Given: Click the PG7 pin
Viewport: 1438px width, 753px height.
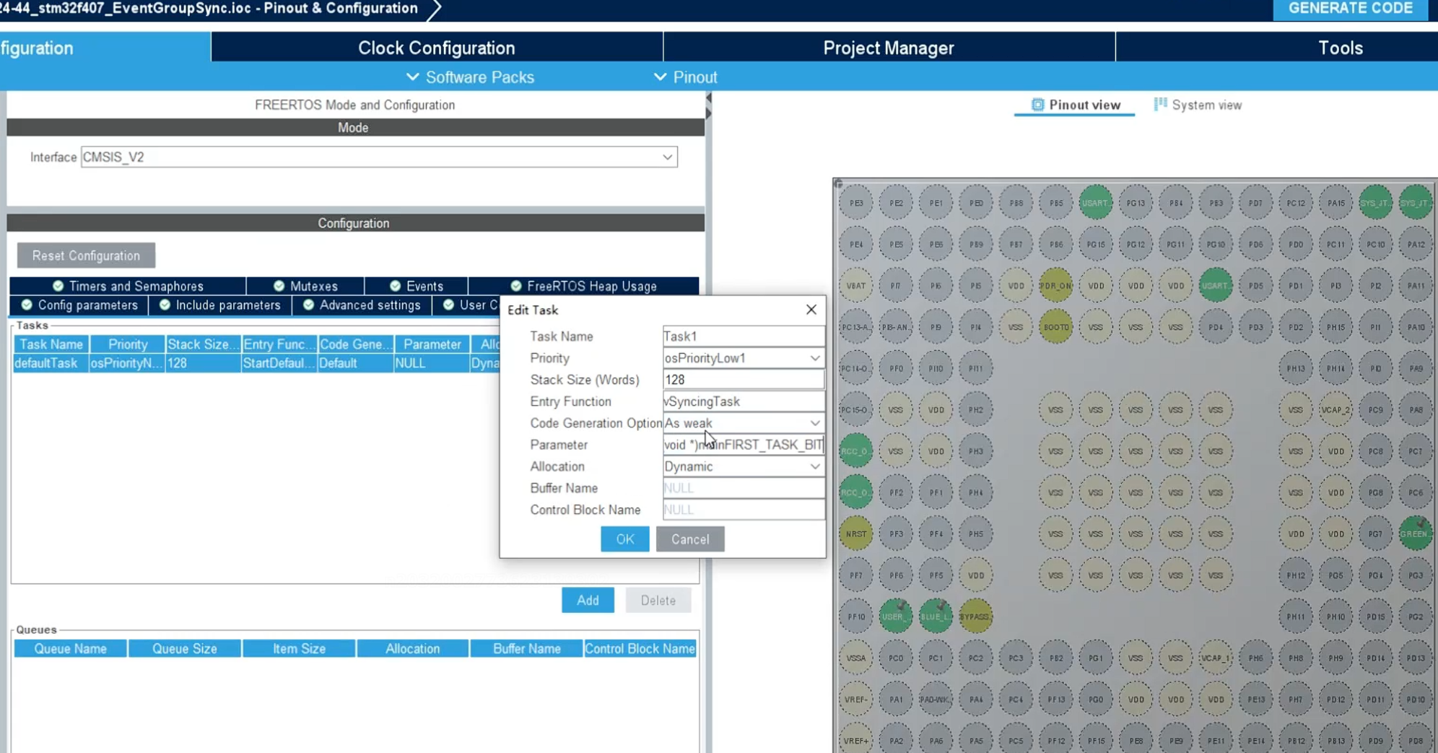Looking at the screenshot, I should pyautogui.click(x=1375, y=534).
